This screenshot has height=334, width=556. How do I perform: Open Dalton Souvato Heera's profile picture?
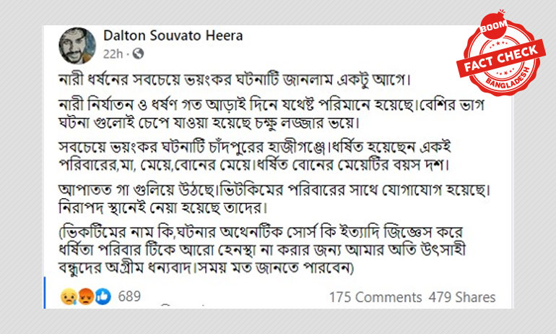[x=77, y=46]
